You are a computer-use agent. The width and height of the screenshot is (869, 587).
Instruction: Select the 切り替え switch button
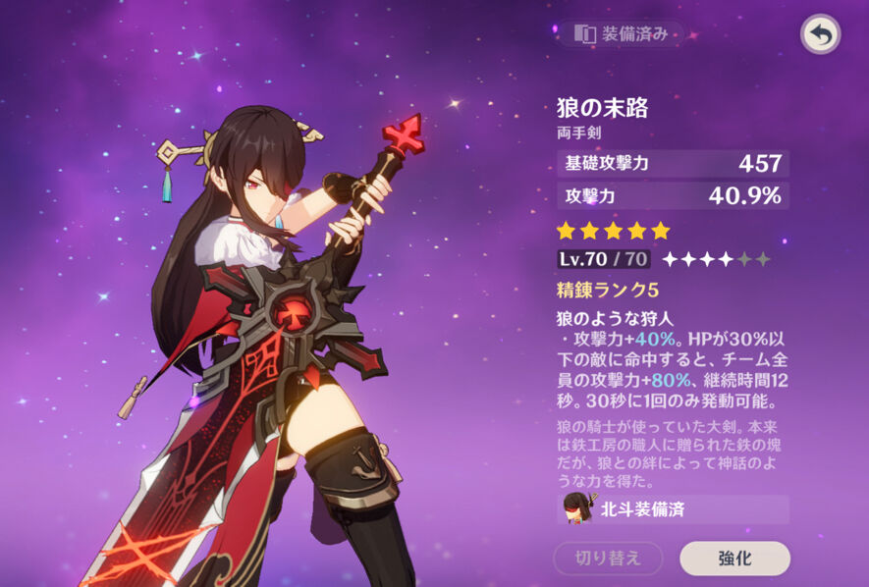[608, 559]
